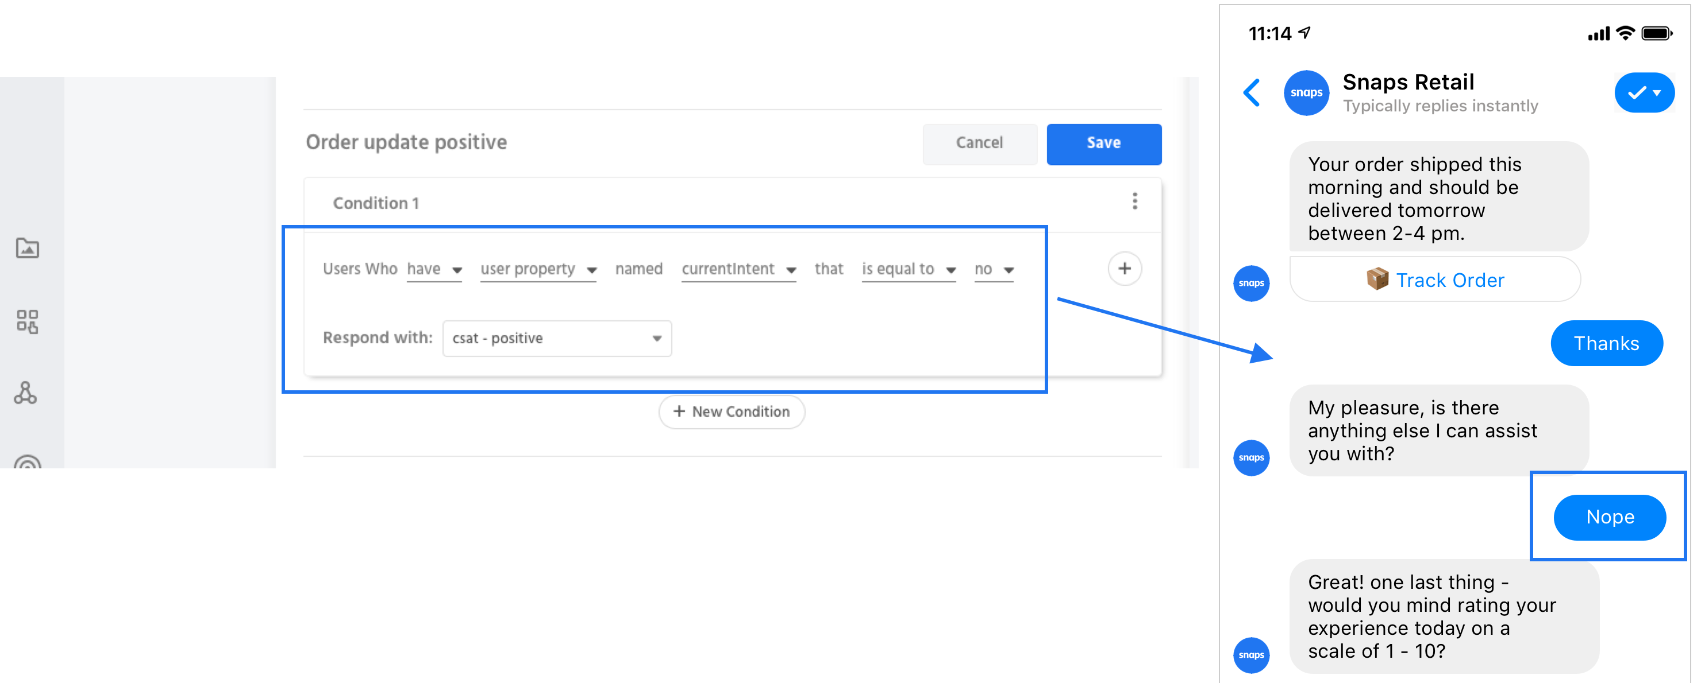Viewport: 1701px width, 683px height.
Task: Add a New Condition
Action: (x=731, y=412)
